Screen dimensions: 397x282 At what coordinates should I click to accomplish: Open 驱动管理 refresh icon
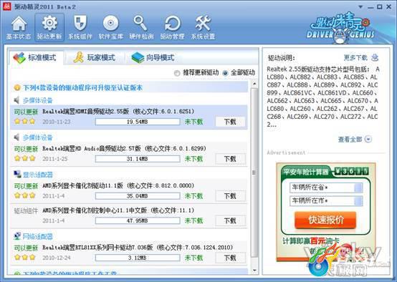pos(172,24)
